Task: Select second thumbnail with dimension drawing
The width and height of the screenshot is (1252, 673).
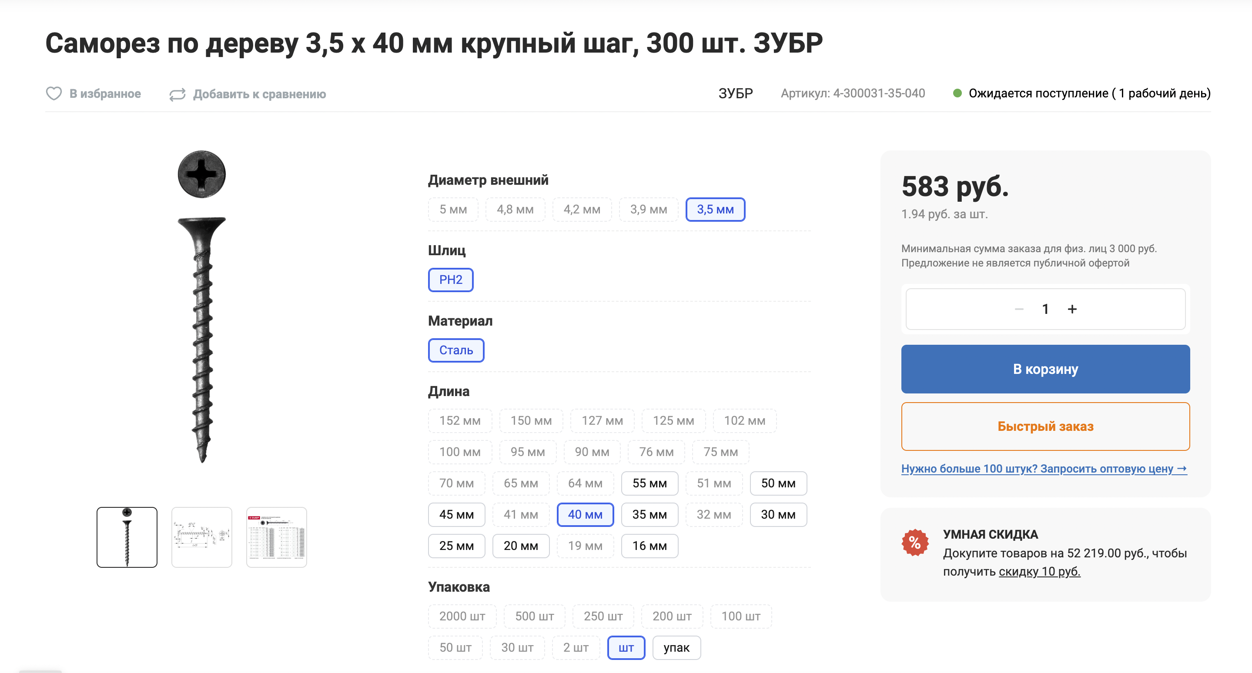Action: click(202, 537)
